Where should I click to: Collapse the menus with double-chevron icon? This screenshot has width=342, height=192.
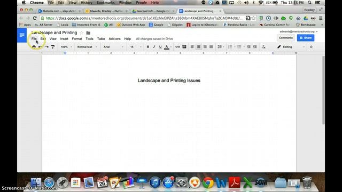[311, 47]
